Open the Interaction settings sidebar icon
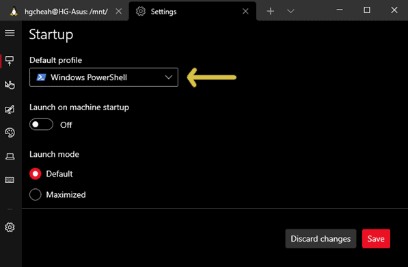This screenshot has height=267, width=408. pos(10,85)
